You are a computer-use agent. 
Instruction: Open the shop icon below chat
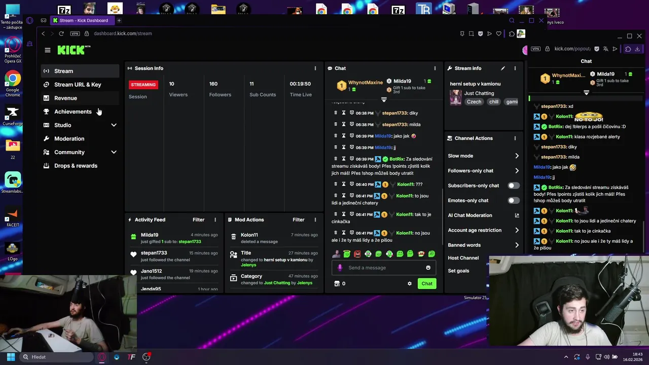point(337,284)
